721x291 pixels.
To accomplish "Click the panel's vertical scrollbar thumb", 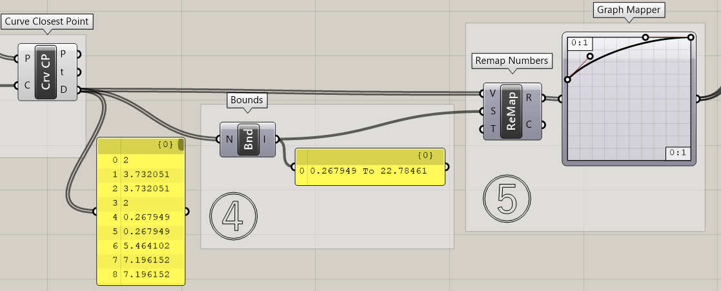I will click(181, 145).
